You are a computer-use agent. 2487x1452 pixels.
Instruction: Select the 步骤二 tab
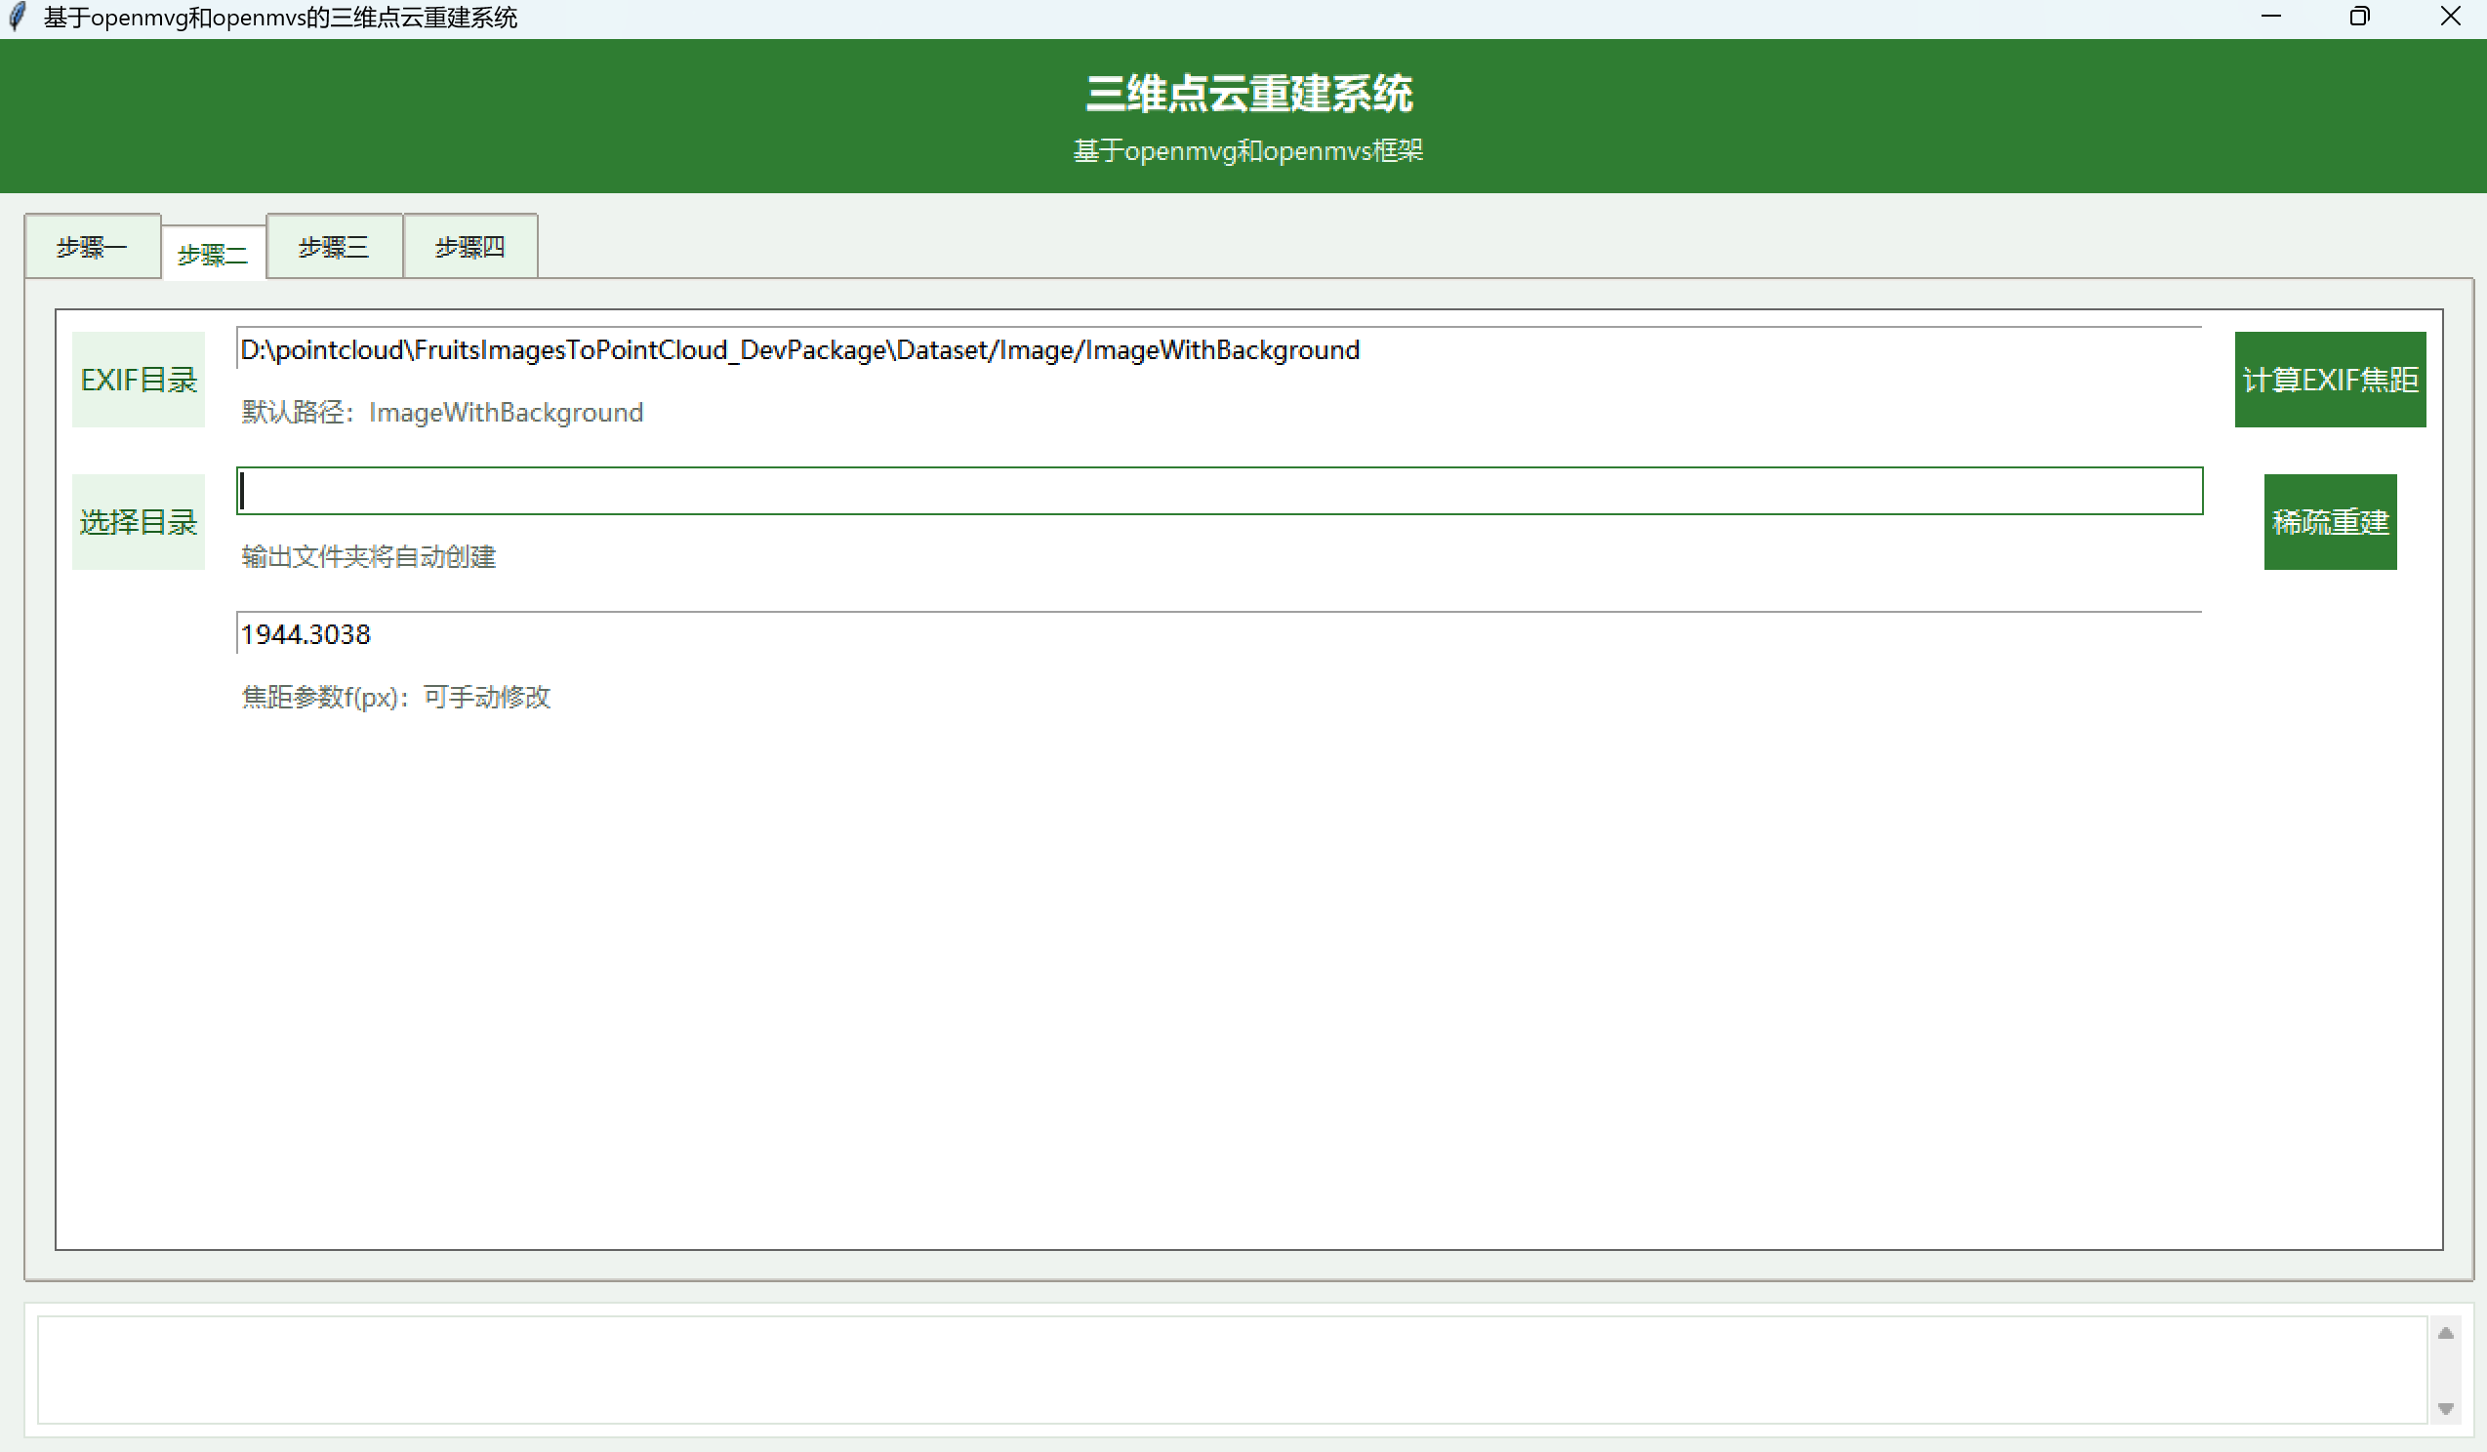point(213,255)
